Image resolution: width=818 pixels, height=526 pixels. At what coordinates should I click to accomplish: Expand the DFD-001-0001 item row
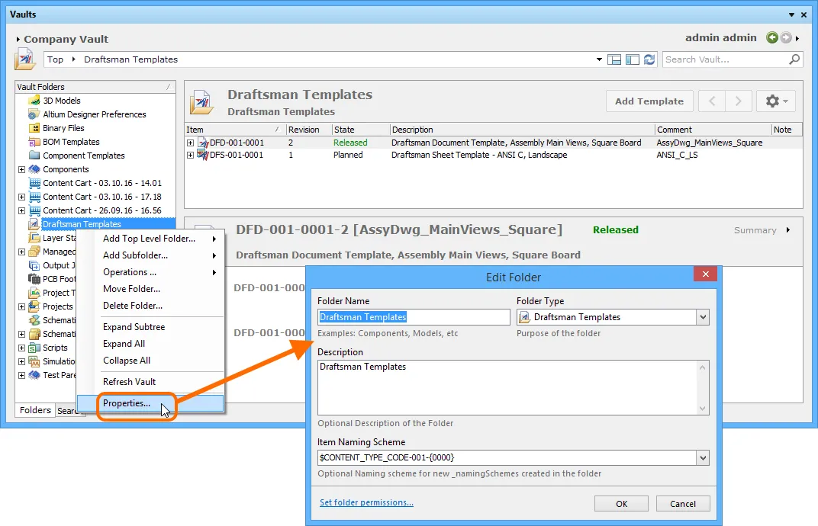coord(191,143)
